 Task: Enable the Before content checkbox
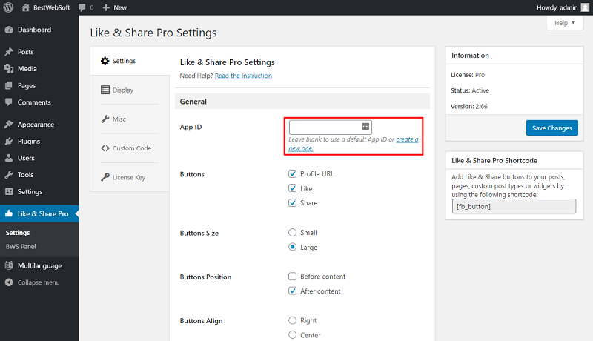[292, 277]
